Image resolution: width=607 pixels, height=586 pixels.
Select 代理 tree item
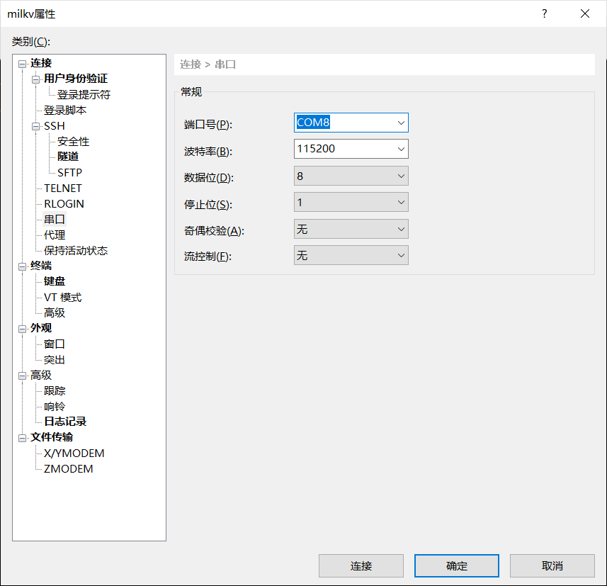pyautogui.click(x=55, y=235)
